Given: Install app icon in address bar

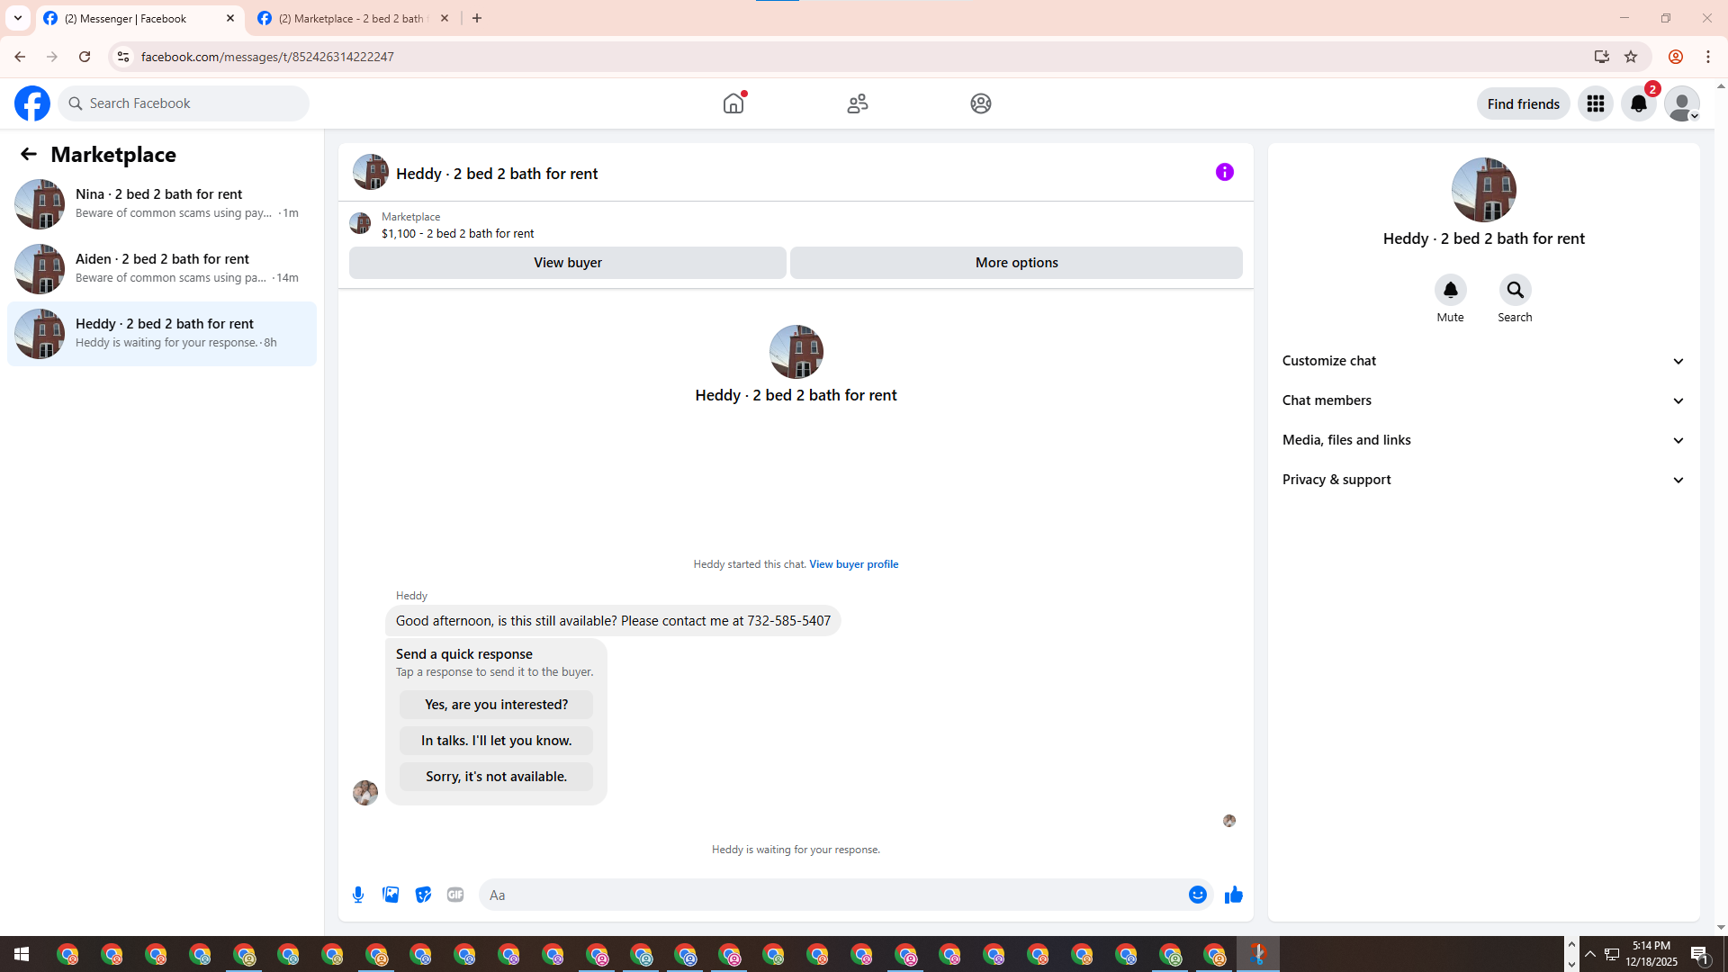Looking at the screenshot, I should (x=1602, y=57).
